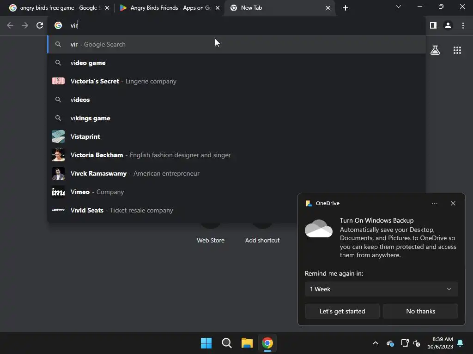This screenshot has height=354, width=473.
Task: Select 'vir - Google Search' suggestion
Action: [236, 44]
